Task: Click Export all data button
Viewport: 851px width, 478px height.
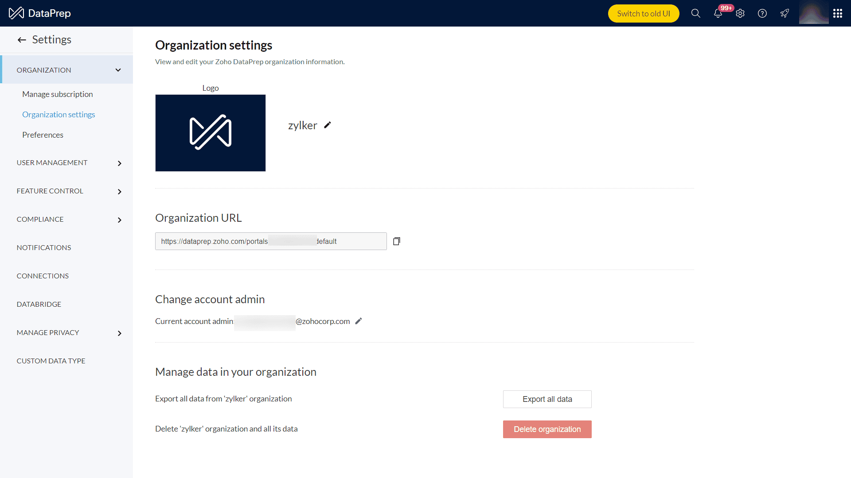Action: click(547, 399)
